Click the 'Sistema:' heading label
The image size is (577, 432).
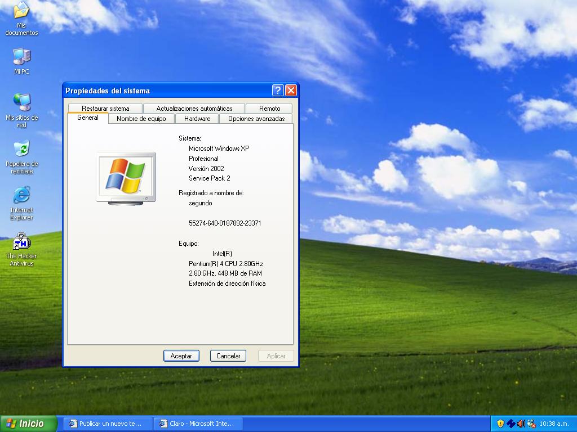[x=189, y=138]
